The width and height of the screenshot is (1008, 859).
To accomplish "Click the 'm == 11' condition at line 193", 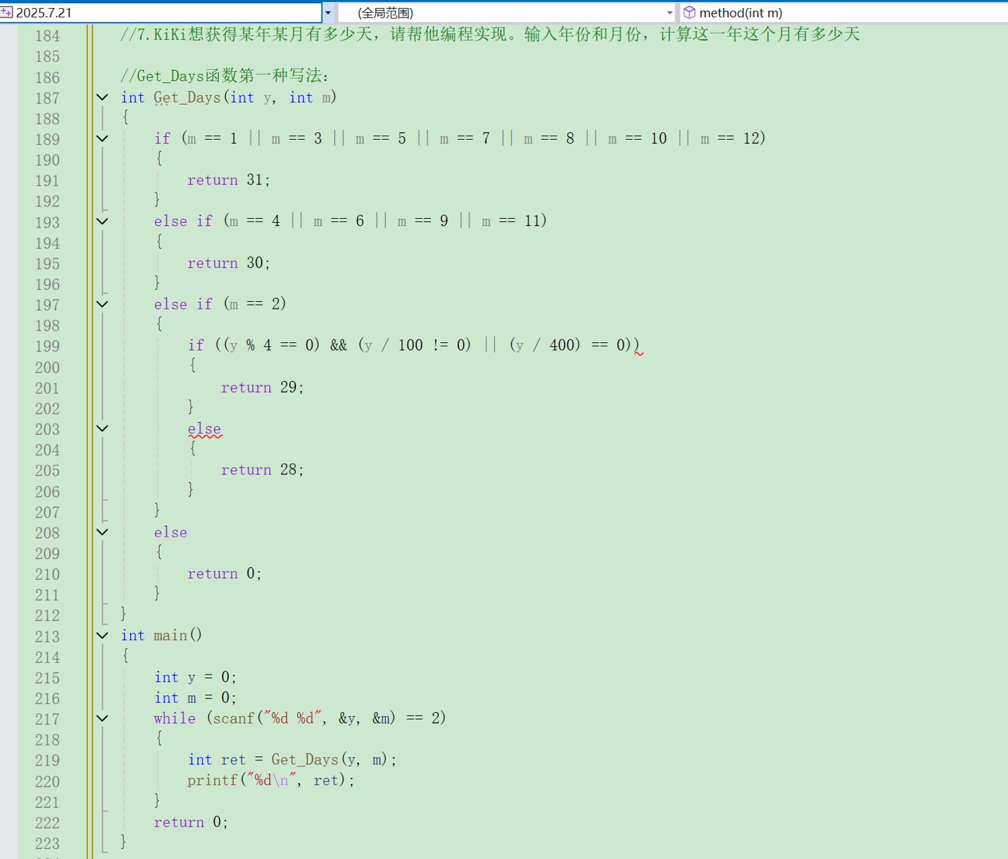I will point(511,221).
